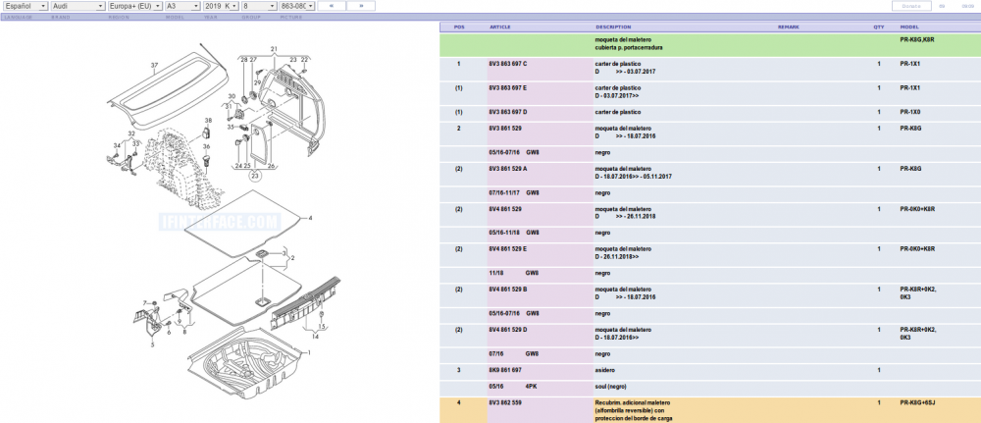The image size is (981, 423).
Task: Click the REGION label under the dropdowns
Action: click(119, 17)
